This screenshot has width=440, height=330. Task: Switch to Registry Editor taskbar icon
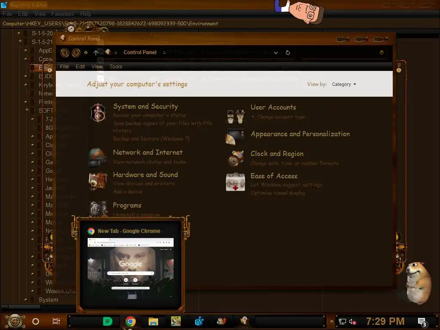click(199, 321)
